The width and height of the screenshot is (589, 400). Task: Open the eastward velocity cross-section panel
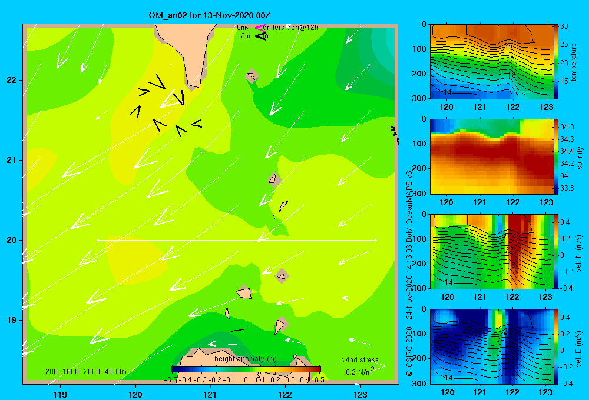[x=492, y=346]
